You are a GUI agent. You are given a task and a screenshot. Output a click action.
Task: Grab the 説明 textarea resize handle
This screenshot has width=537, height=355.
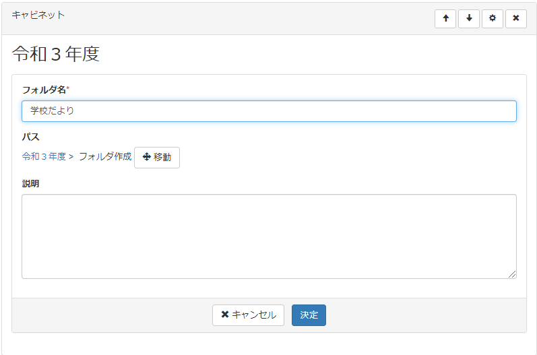tap(512, 274)
